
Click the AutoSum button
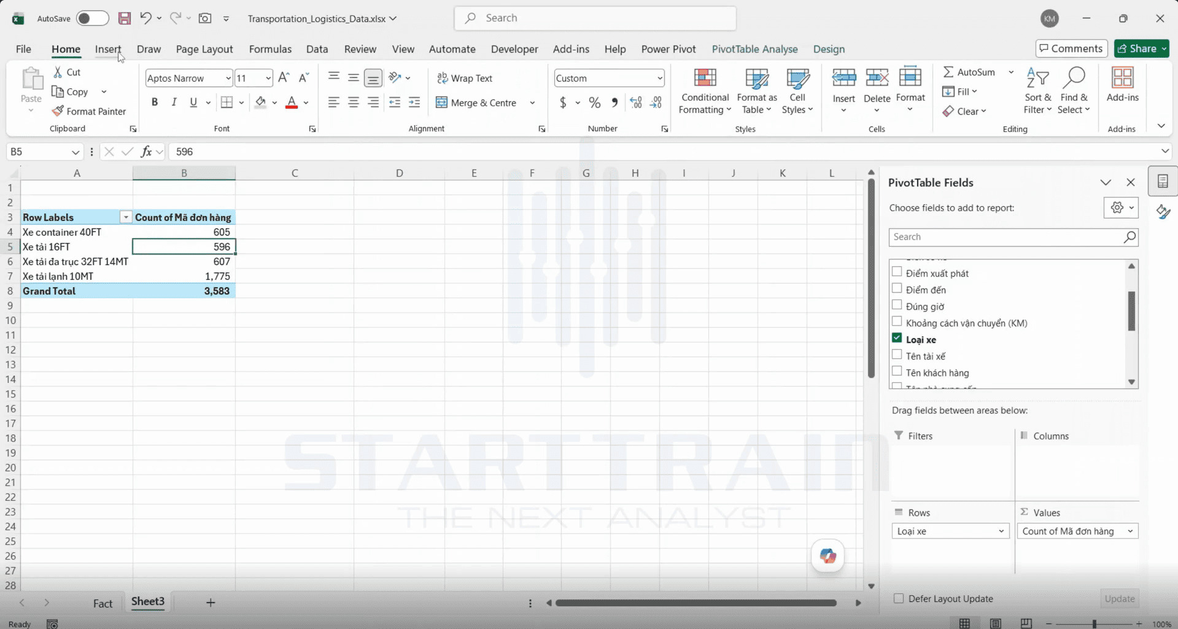pyautogui.click(x=969, y=72)
